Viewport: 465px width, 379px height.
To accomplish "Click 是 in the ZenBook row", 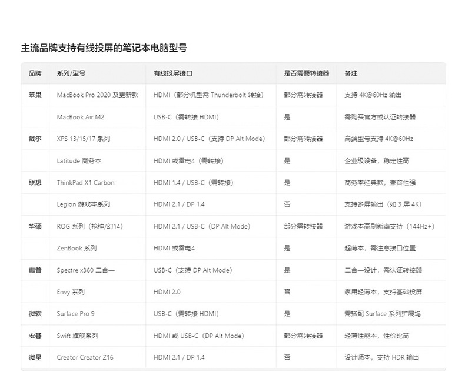I will [x=287, y=249].
